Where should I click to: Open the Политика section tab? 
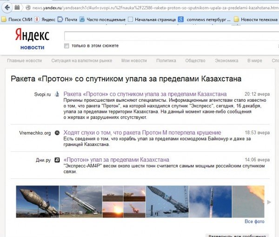click(166, 60)
